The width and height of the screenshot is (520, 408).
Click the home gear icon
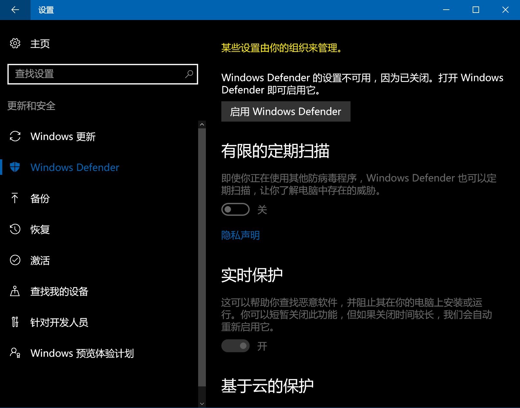[15, 43]
